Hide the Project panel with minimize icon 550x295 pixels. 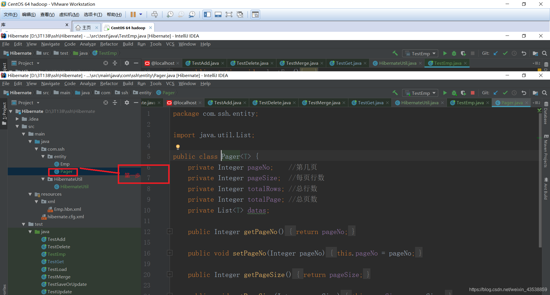point(136,103)
